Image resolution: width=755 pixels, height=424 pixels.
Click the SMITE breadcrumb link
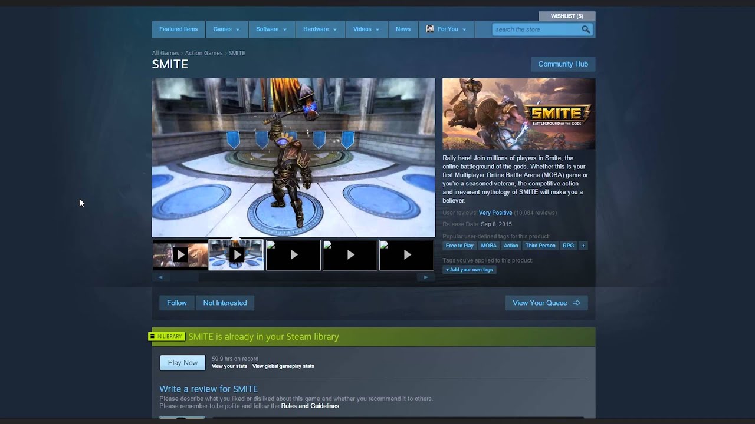click(x=237, y=53)
